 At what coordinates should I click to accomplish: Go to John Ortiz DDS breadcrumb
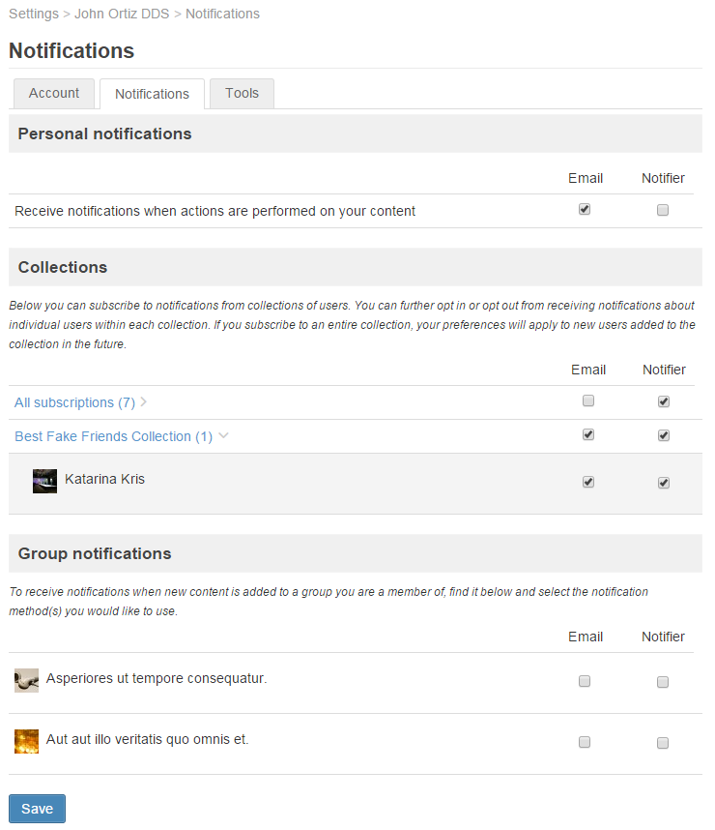coord(122,14)
